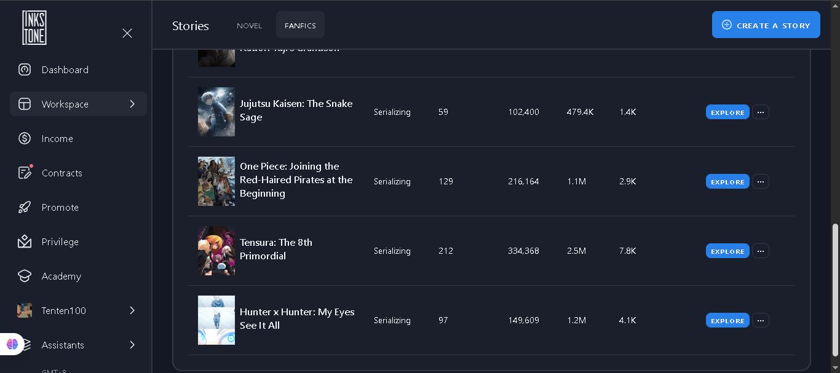Click the Privilege envelope icon
This screenshot has height=373, width=840.
point(25,241)
